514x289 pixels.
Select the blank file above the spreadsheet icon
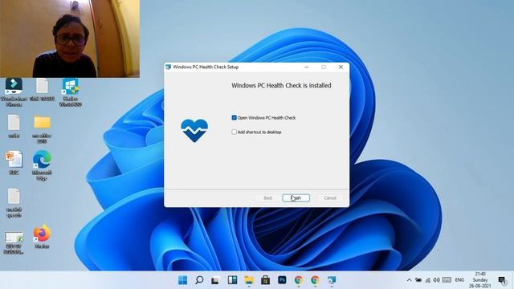(14, 203)
